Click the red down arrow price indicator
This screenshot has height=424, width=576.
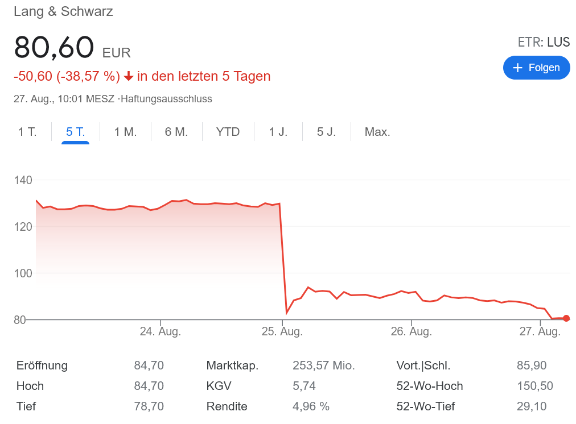tap(129, 76)
